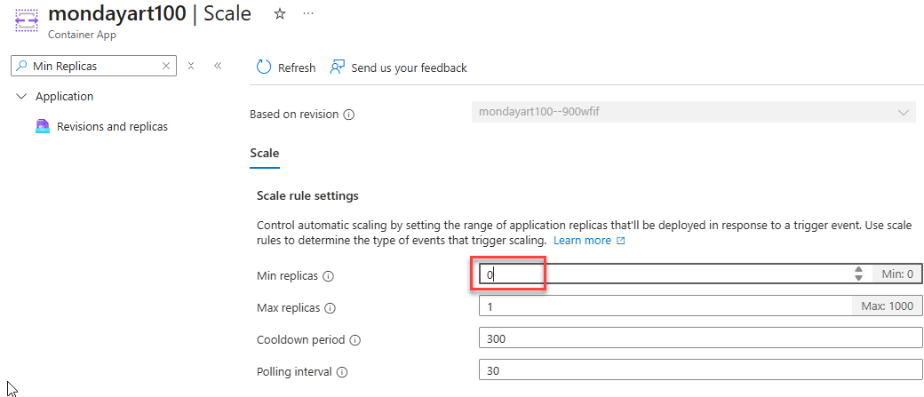This screenshot has width=924, height=397.
Task: Click the Container App resource icon
Action: 27,20
